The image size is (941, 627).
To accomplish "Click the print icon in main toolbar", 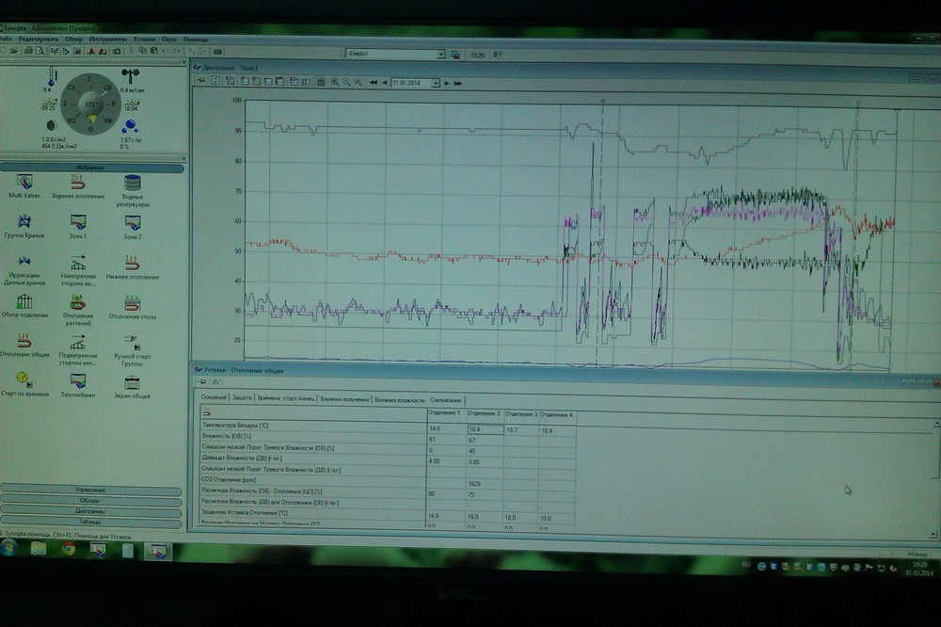I will click(x=27, y=52).
